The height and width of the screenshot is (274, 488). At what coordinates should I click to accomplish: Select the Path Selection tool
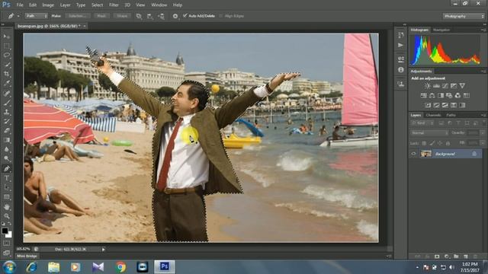(x=7, y=188)
